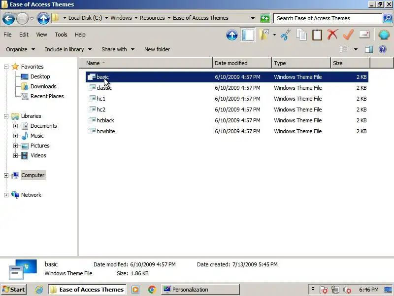Expand the Music library node

15,136
